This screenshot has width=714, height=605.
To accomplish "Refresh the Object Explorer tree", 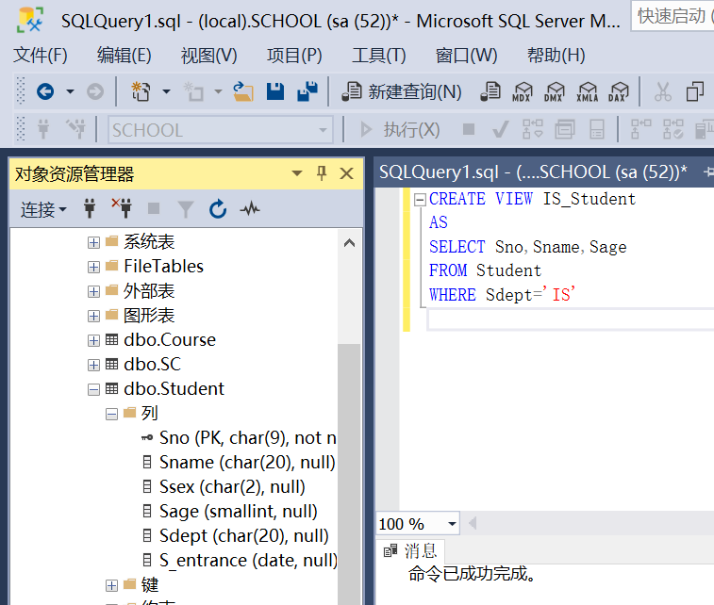I will (x=218, y=209).
